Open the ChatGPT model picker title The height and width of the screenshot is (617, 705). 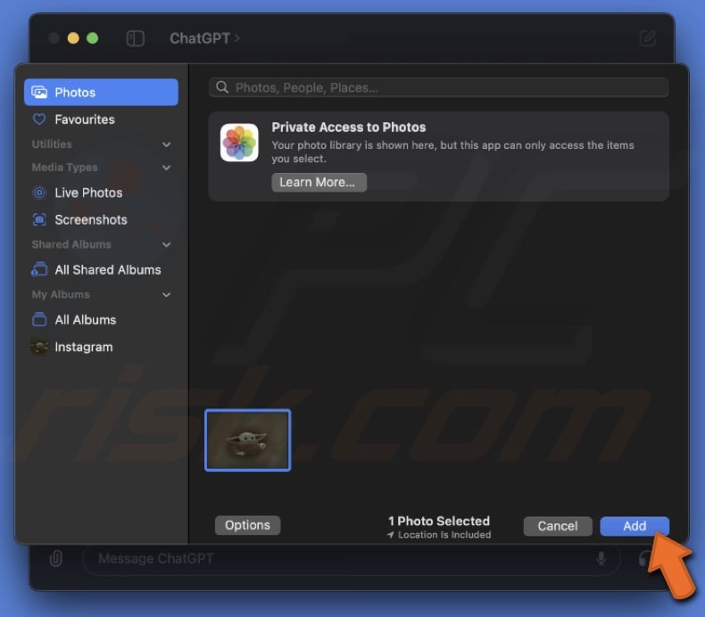pyautogui.click(x=204, y=38)
